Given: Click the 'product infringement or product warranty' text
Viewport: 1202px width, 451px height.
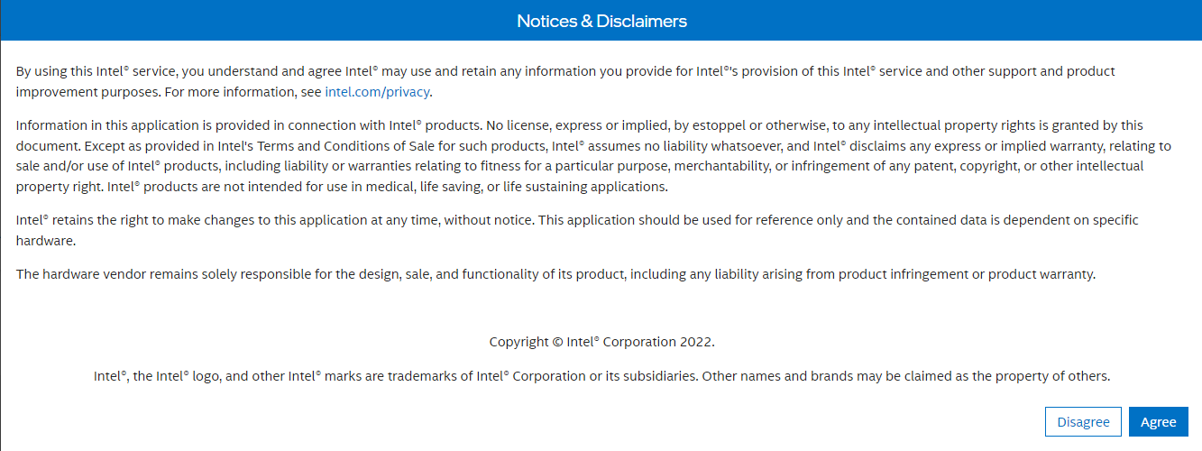Looking at the screenshot, I should coord(966,274).
